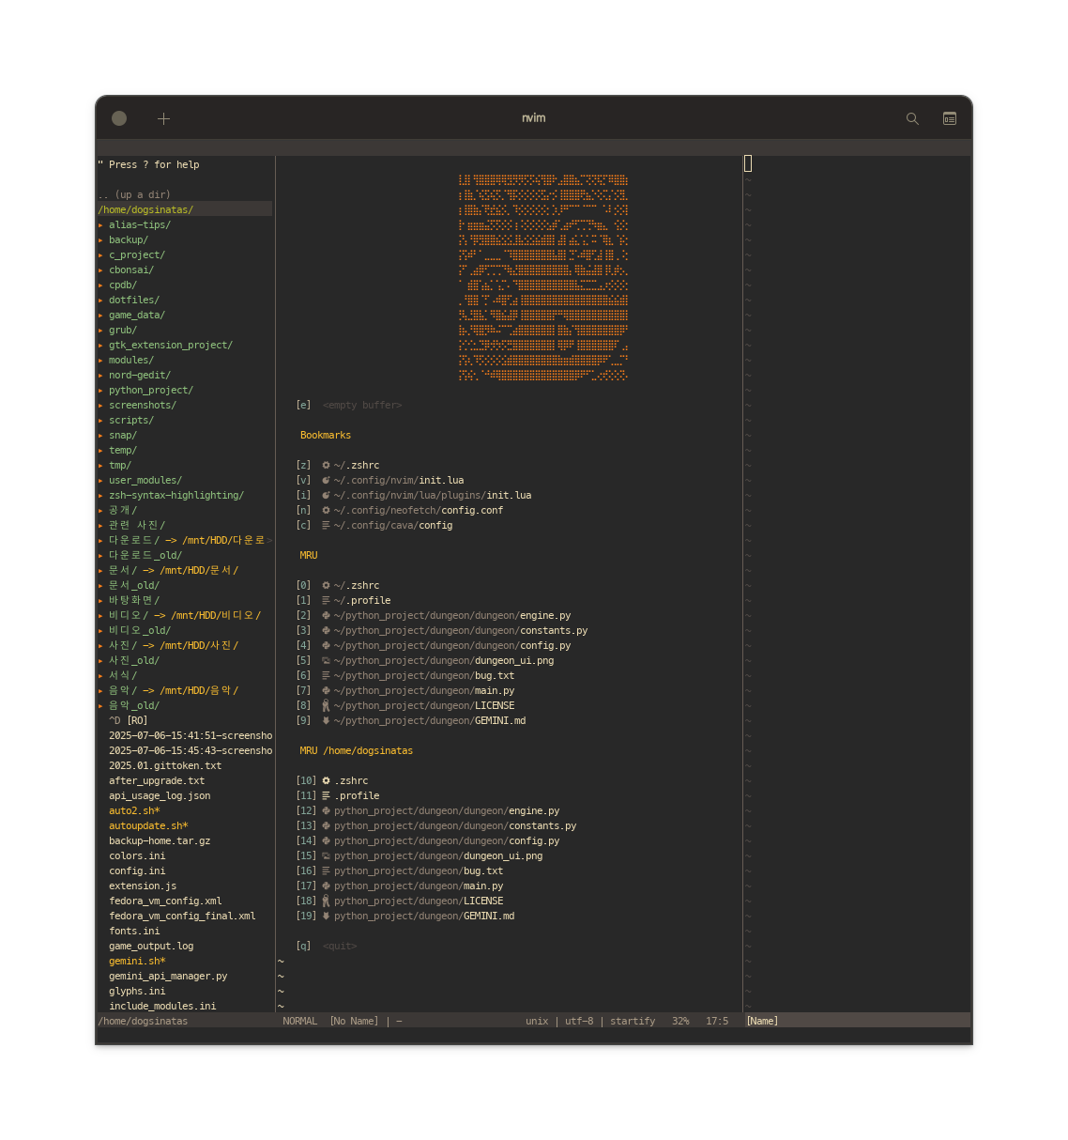The width and height of the screenshot is (1068, 1140).
Task: Expand the alias-tips/ directory arrow
Action: coord(101,224)
